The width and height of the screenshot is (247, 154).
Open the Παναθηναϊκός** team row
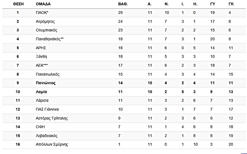coord(124,39)
